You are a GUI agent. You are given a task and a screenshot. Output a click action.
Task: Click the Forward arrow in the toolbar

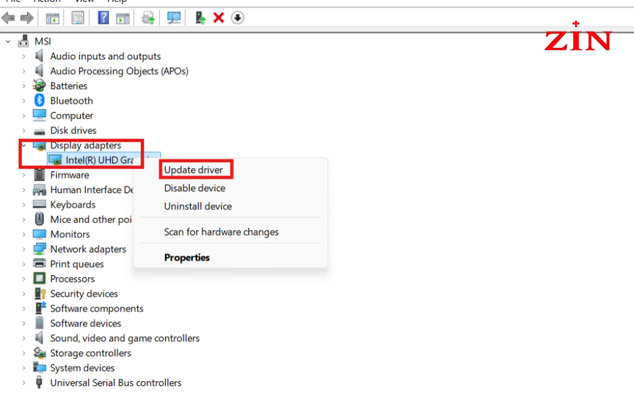[27, 18]
